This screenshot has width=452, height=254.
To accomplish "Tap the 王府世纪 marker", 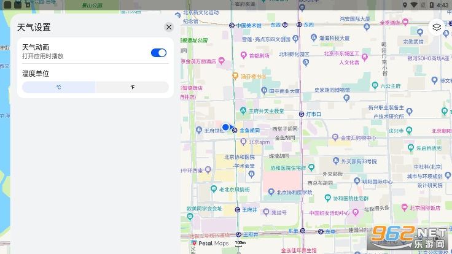I will (x=199, y=130).
